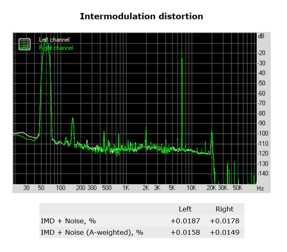Click the +0.0158 A-weighted left value

(185, 232)
